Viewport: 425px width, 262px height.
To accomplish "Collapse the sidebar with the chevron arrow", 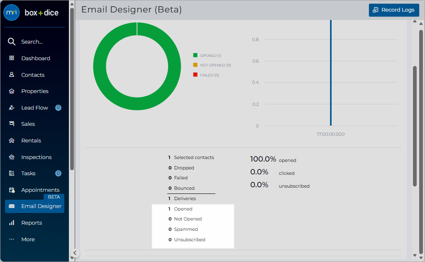I will pyautogui.click(x=75, y=253).
